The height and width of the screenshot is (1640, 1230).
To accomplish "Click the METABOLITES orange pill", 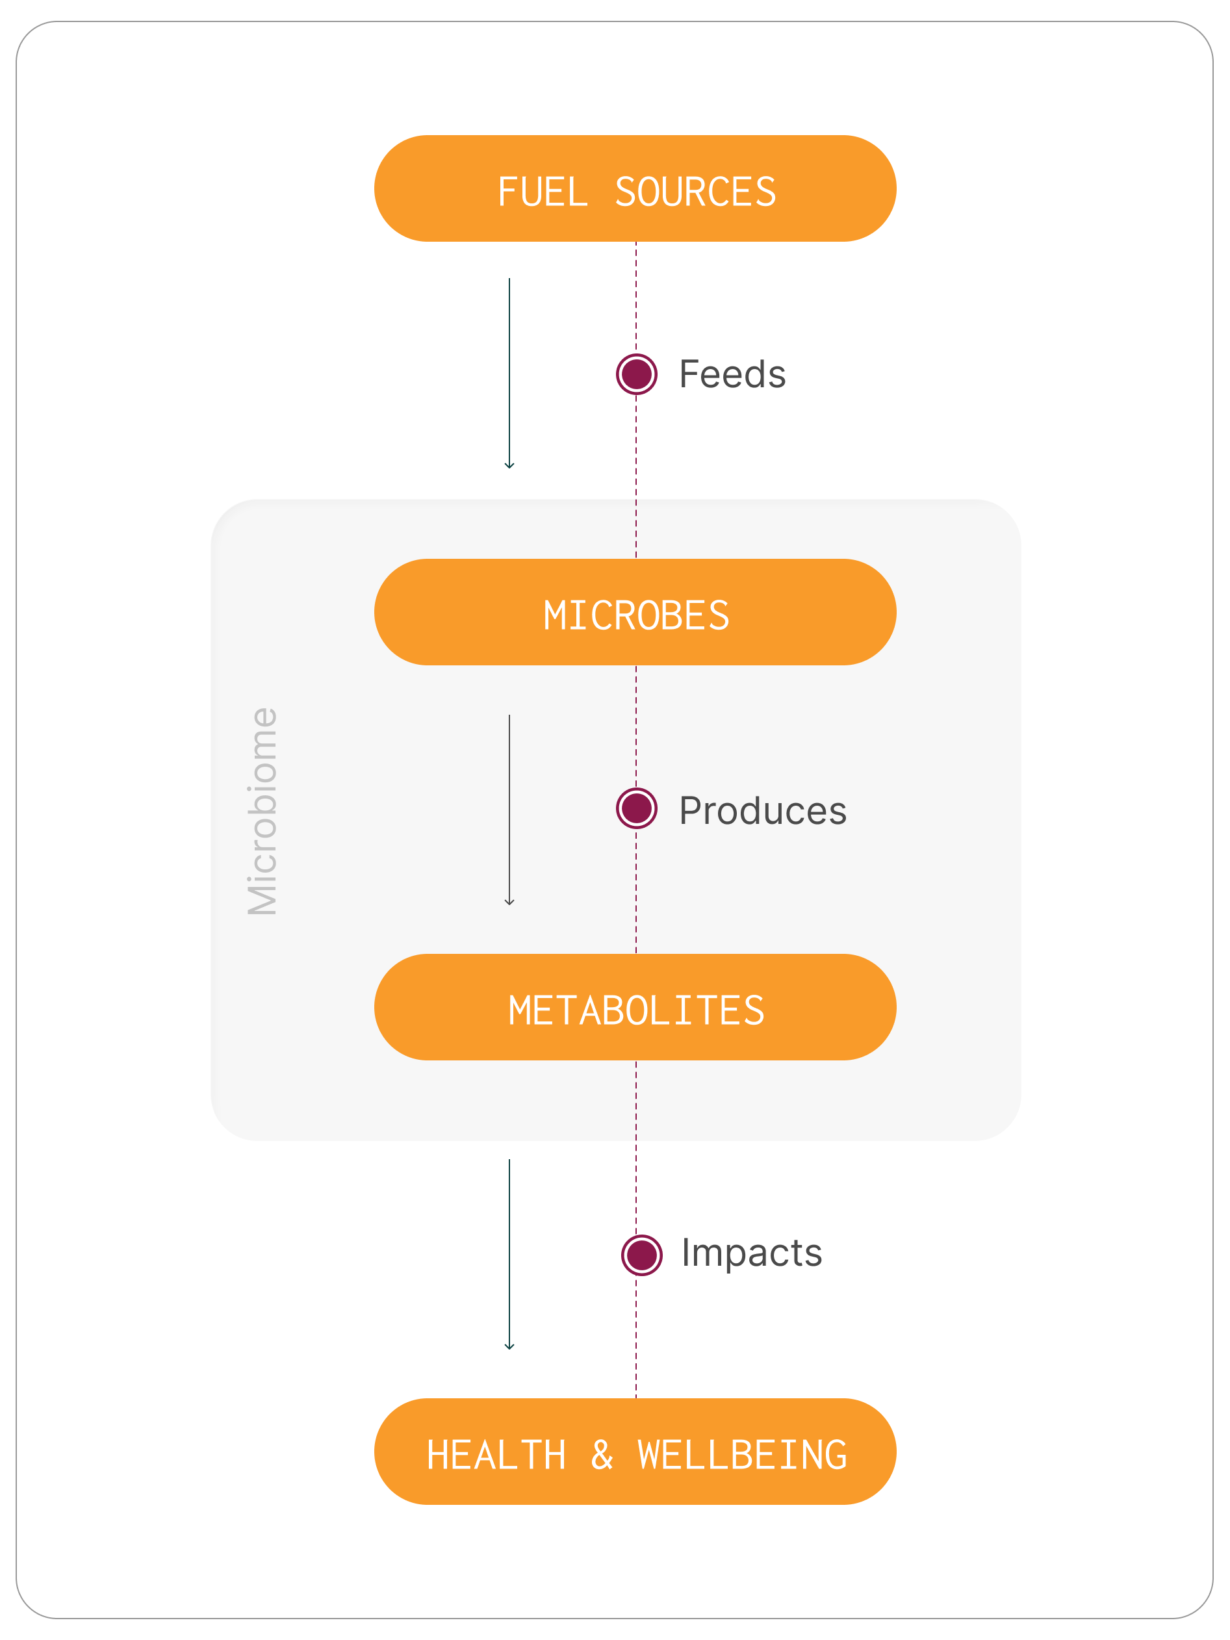I will click(635, 1007).
